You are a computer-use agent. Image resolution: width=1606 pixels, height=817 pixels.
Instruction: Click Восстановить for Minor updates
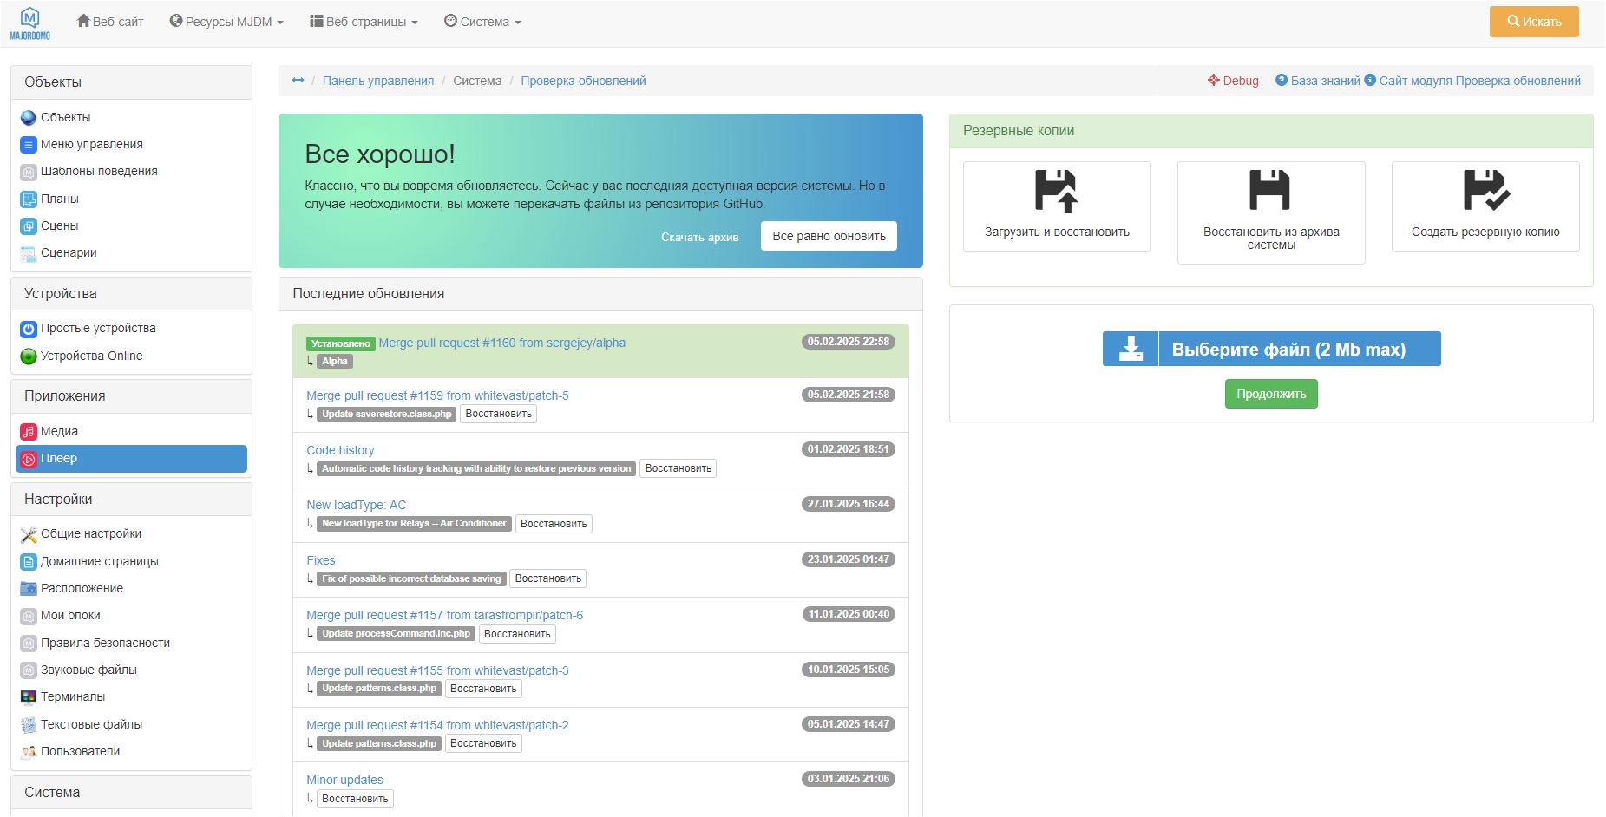click(355, 799)
